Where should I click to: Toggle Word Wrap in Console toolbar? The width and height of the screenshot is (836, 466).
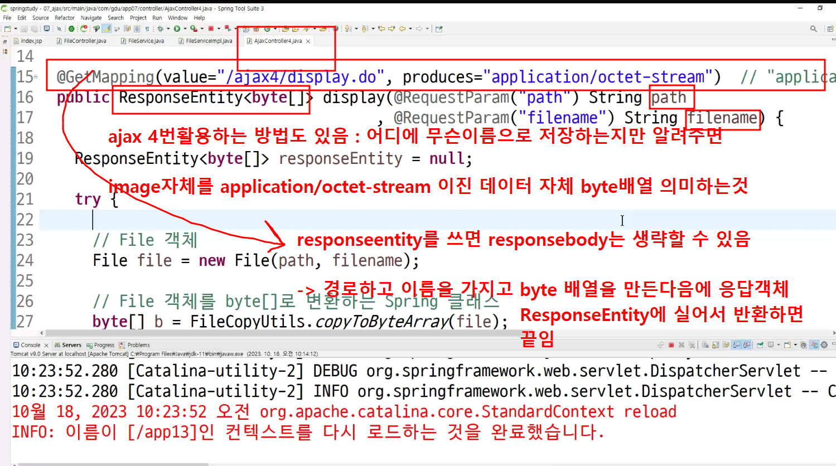click(x=726, y=345)
